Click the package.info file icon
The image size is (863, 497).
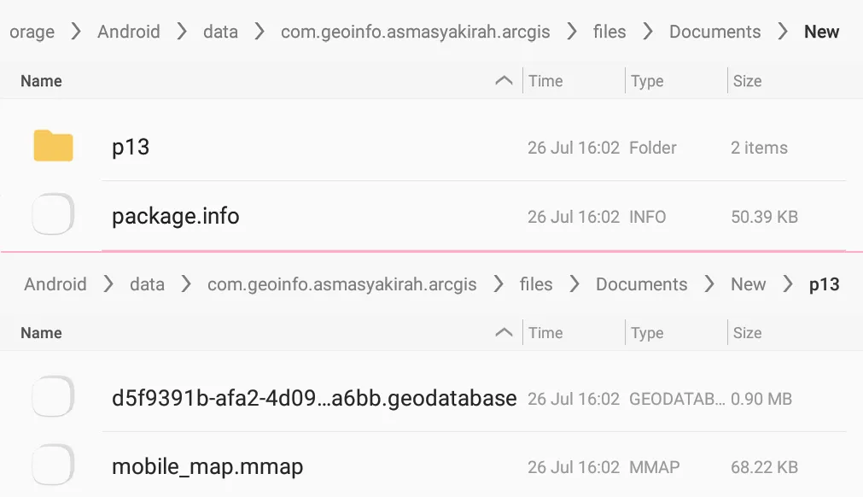pyautogui.click(x=53, y=215)
